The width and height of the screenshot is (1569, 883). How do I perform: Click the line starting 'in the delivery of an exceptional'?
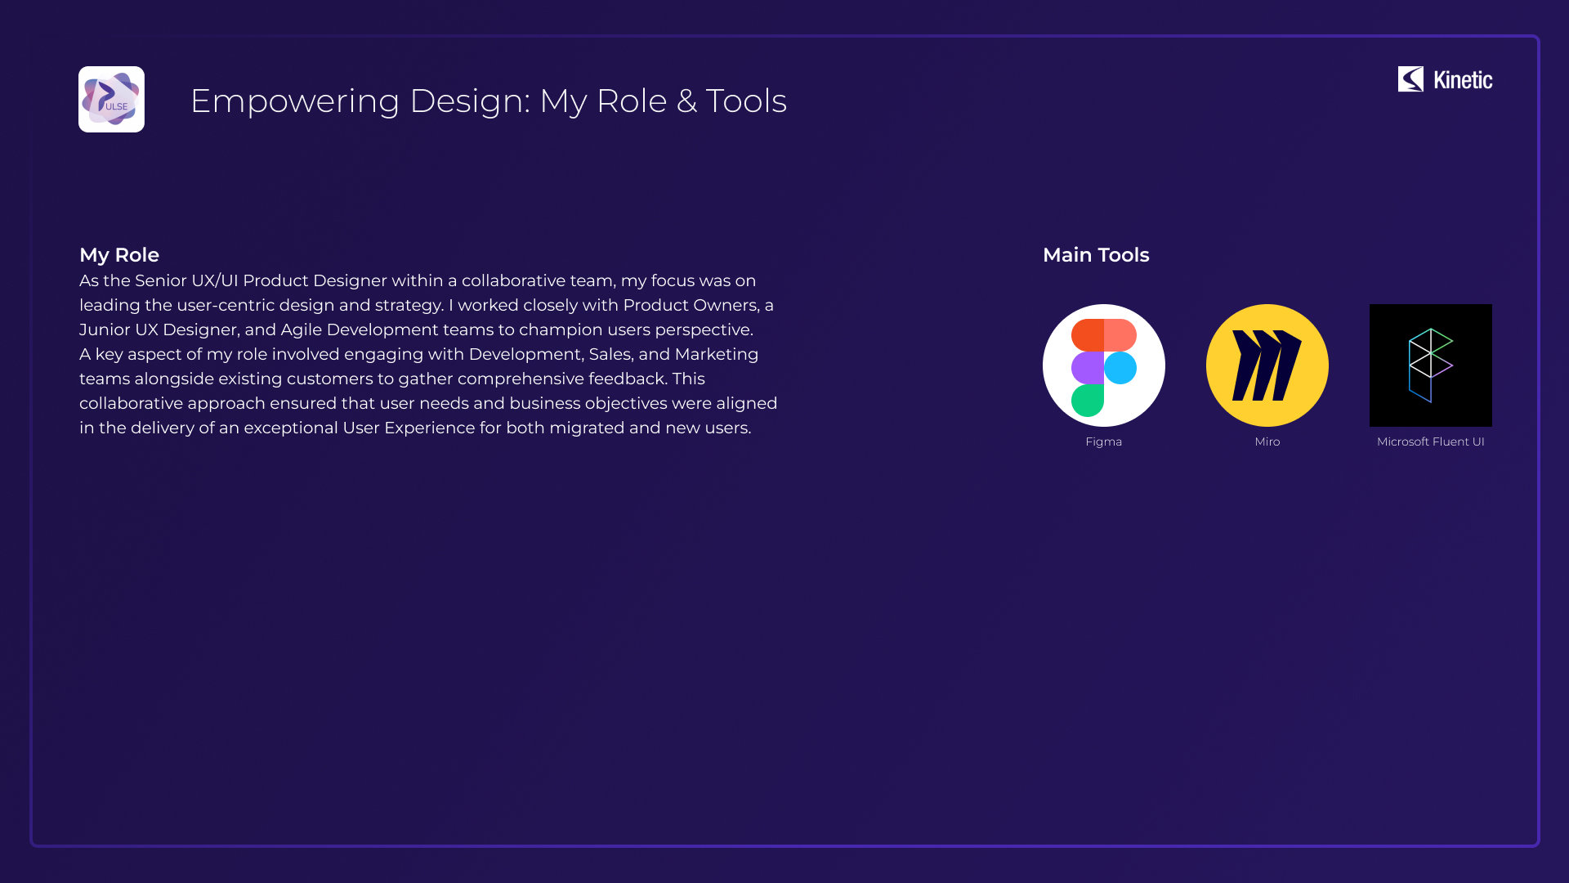pos(415,428)
